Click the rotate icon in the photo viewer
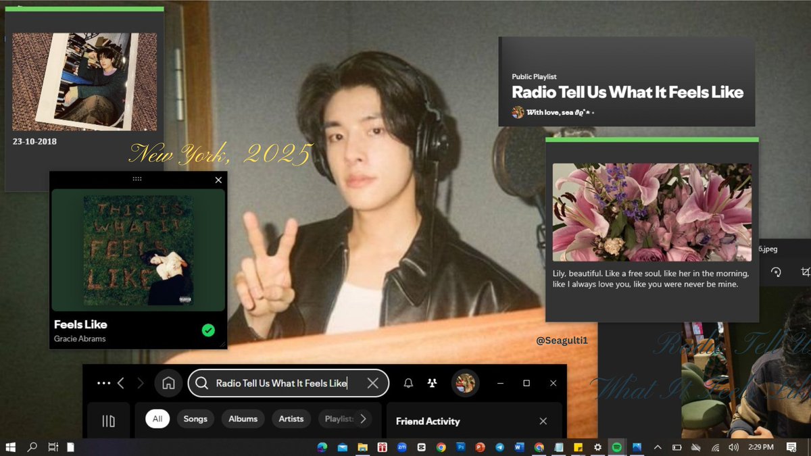 coord(776,272)
